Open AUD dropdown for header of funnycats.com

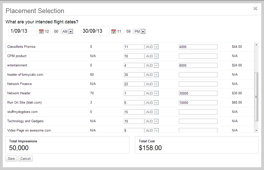[152, 75]
